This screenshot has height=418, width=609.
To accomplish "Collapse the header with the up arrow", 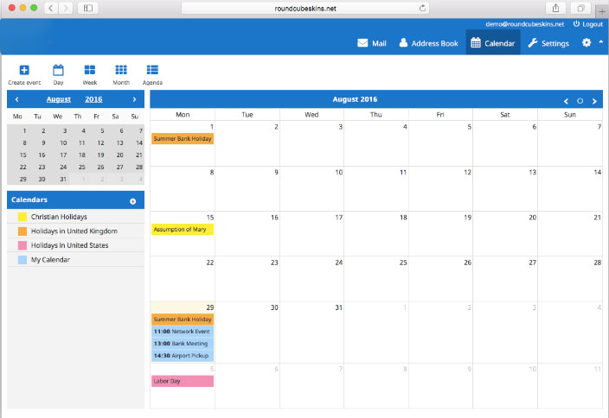I will pos(600,42).
